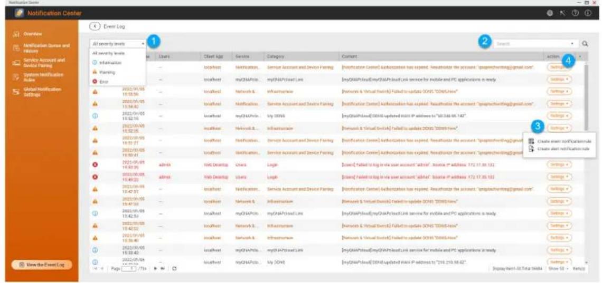Sort by the Users column header
Image resolution: width=602 pixels, height=283 pixels.
177,56
